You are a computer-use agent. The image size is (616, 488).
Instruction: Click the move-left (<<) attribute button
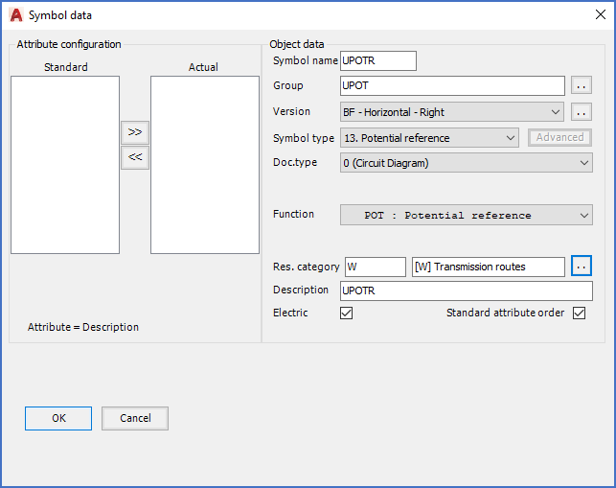135,158
